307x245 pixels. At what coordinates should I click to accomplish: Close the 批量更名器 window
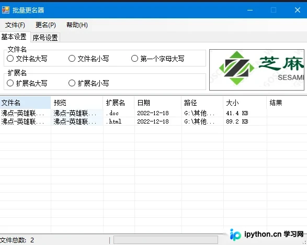coord(298,10)
